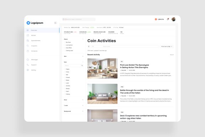Open the Overview menu item
Screen dimensions: 205x137
(42, 30)
